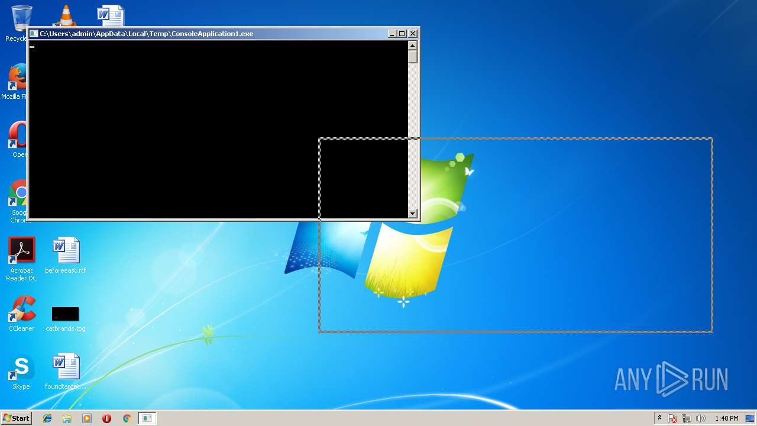Show hidden system tray icons
Viewport: 757px width, 426px height.
pos(659,418)
